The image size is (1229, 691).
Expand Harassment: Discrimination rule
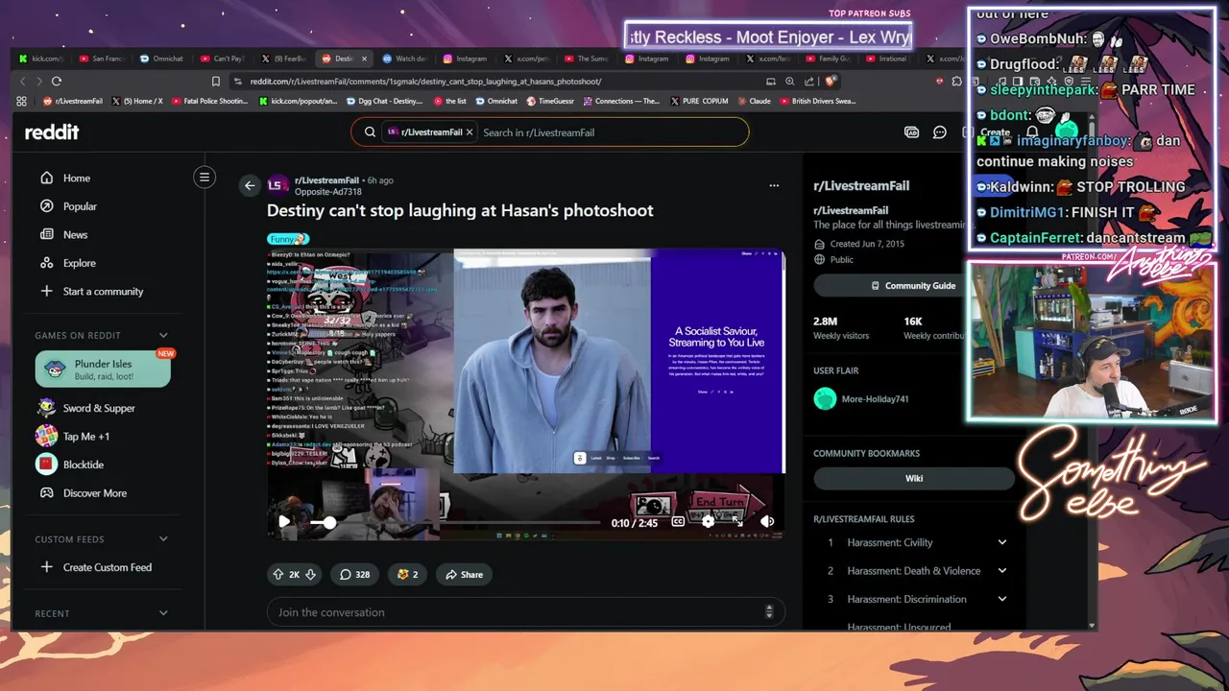click(1001, 599)
